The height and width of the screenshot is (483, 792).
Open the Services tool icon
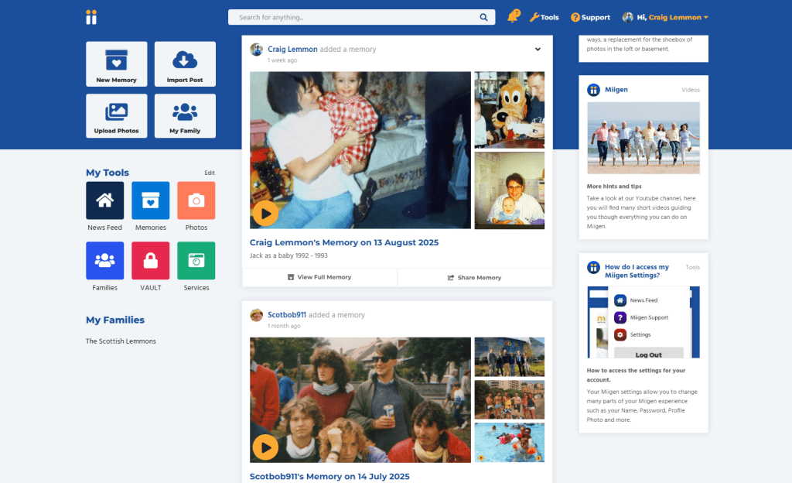pos(196,261)
